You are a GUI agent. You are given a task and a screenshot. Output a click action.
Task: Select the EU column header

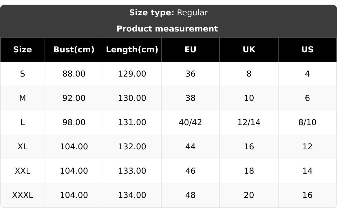[191, 50]
